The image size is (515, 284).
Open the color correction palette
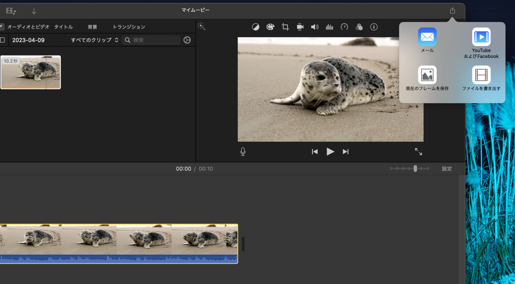[x=270, y=27]
